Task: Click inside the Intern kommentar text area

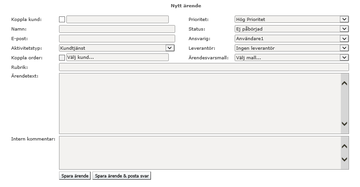Action: pos(199,153)
